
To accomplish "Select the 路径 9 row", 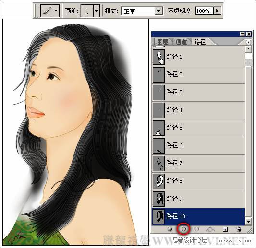I will (198, 199).
